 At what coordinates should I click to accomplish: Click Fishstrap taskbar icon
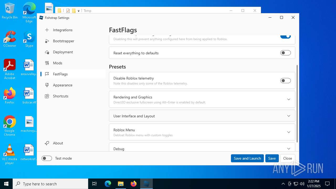pos(146,184)
